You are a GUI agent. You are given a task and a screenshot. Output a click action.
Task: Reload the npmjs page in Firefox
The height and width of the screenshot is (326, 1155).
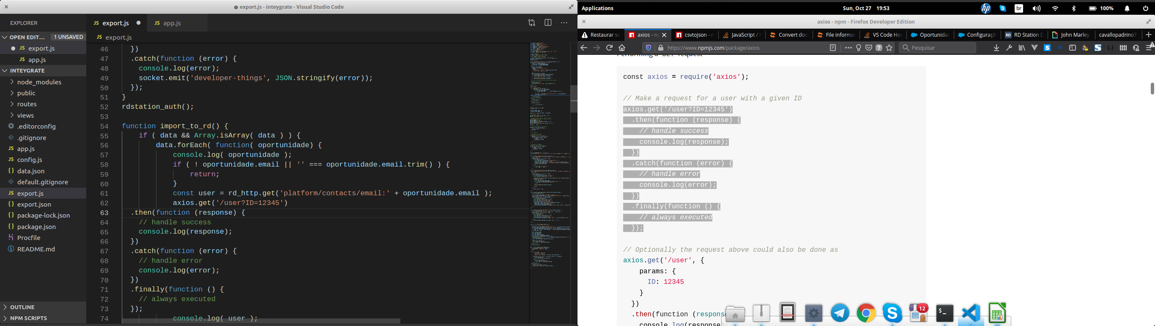[609, 48]
